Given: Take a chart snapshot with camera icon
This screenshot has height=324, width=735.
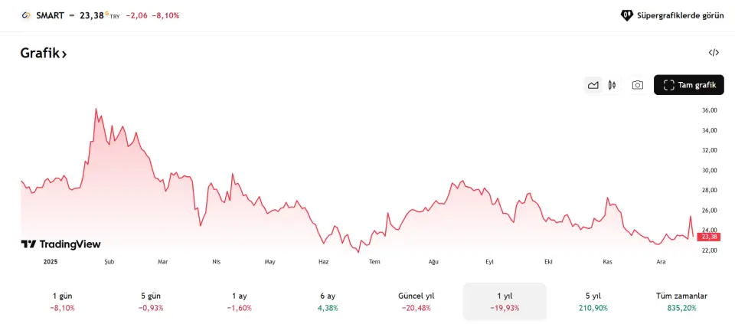Looking at the screenshot, I should tap(637, 85).
